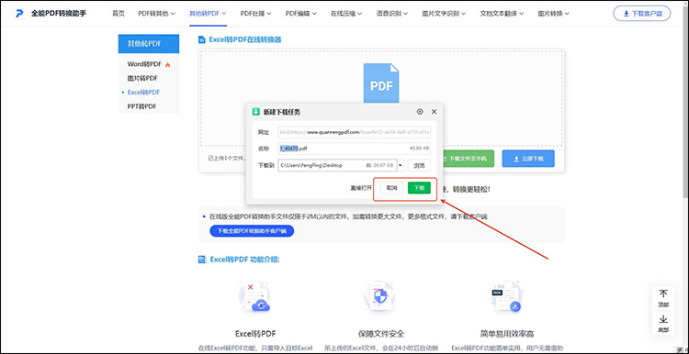The height and width of the screenshot is (354, 689).
Task: Open the download path dropdown arrow
Action: click(401, 165)
